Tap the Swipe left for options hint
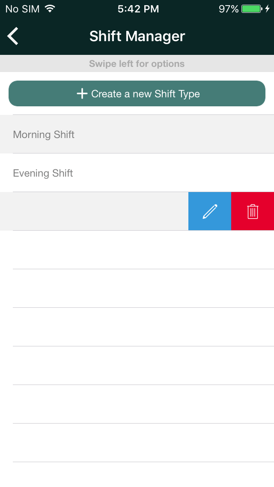The height and width of the screenshot is (487, 274). [x=137, y=64]
